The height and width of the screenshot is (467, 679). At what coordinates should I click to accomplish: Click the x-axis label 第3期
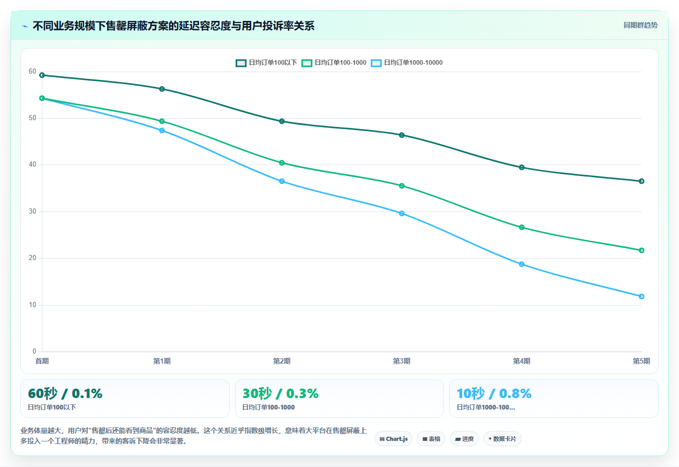pyautogui.click(x=402, y=361)
